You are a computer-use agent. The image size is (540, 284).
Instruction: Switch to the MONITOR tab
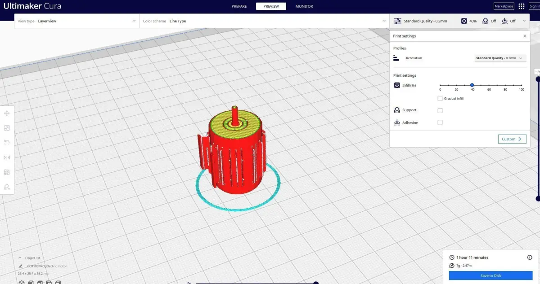point(304,6)
